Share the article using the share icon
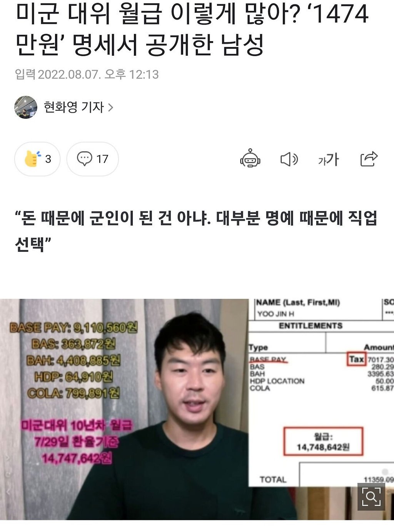The width and height of the screenshot is (394, 526). pos(369,158)
